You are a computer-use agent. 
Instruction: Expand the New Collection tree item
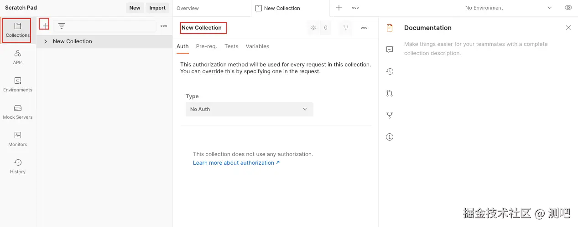[x=46, y=41]
